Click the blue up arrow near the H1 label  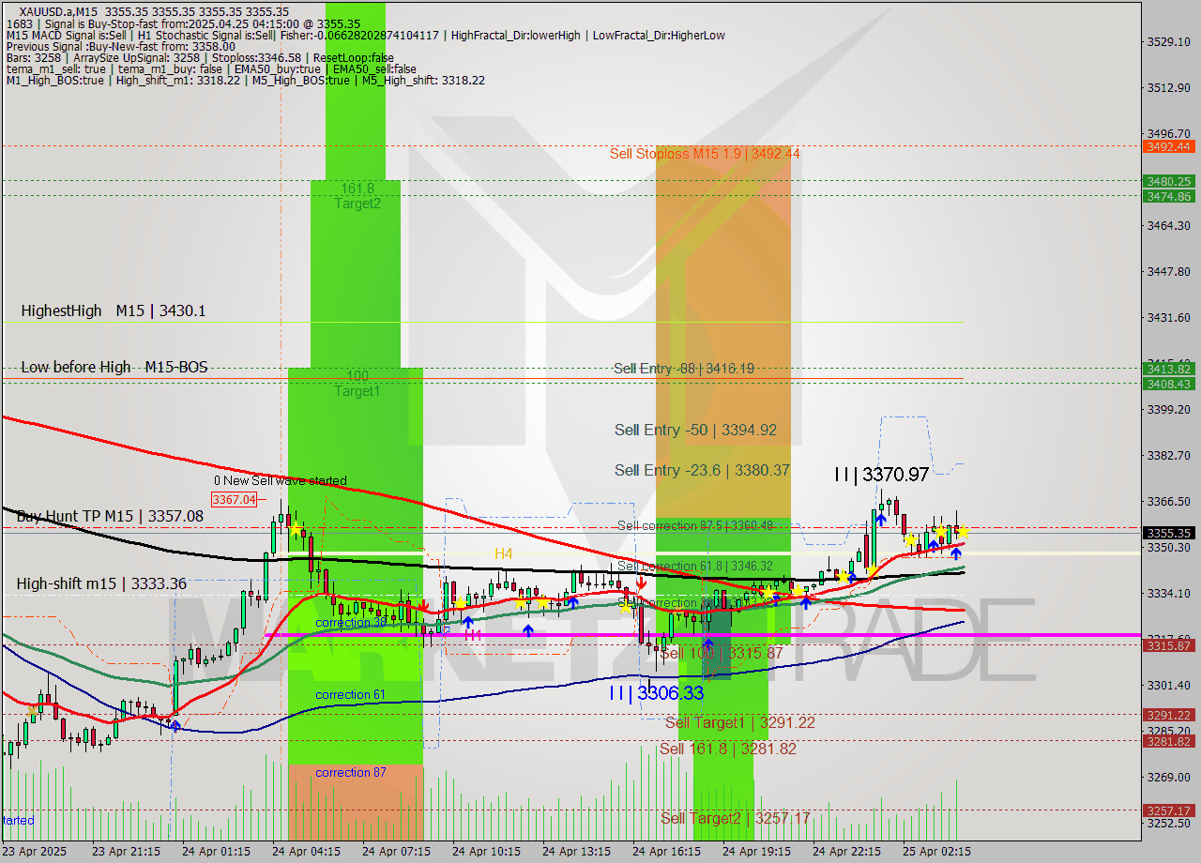468,622
